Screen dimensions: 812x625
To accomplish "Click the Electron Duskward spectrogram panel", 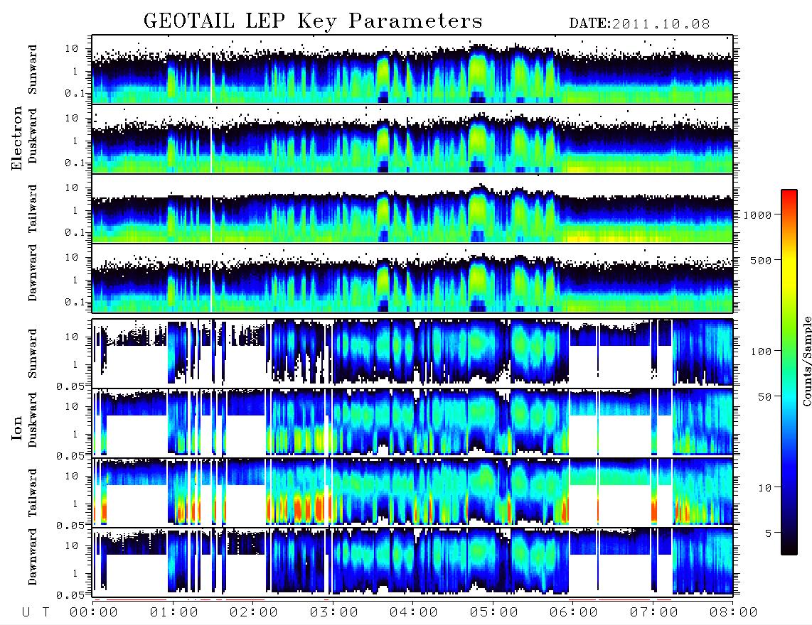I will pos(412,139).
